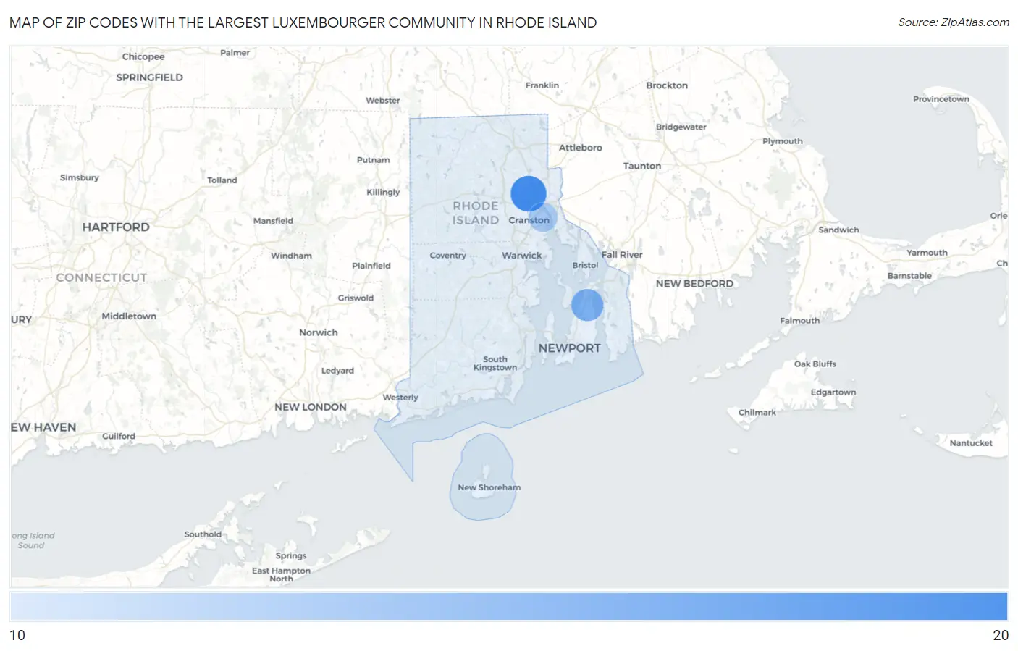This screenshot has width=1018, height=651.
Task: Click the lighter blue circle overlapping the Cranston label
Action: pyautogui.click(x=542, y=217)
